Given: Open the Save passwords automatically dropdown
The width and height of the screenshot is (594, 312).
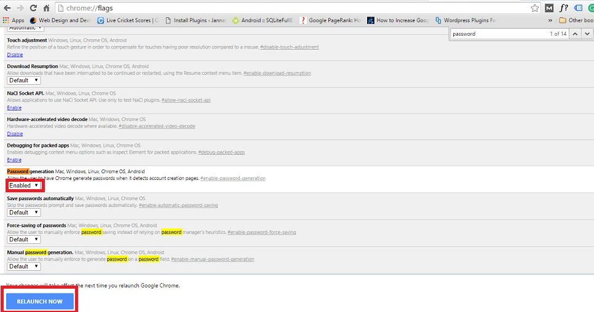Looking at the screenshot, I should pos(24,213).
